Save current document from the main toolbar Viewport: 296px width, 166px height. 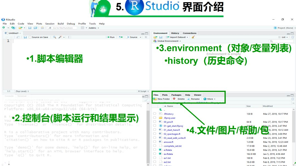tap(30, 28)
